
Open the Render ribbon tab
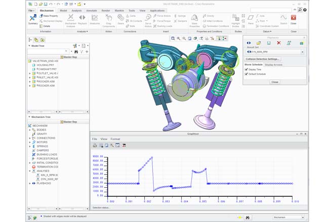tap(106, 11)
